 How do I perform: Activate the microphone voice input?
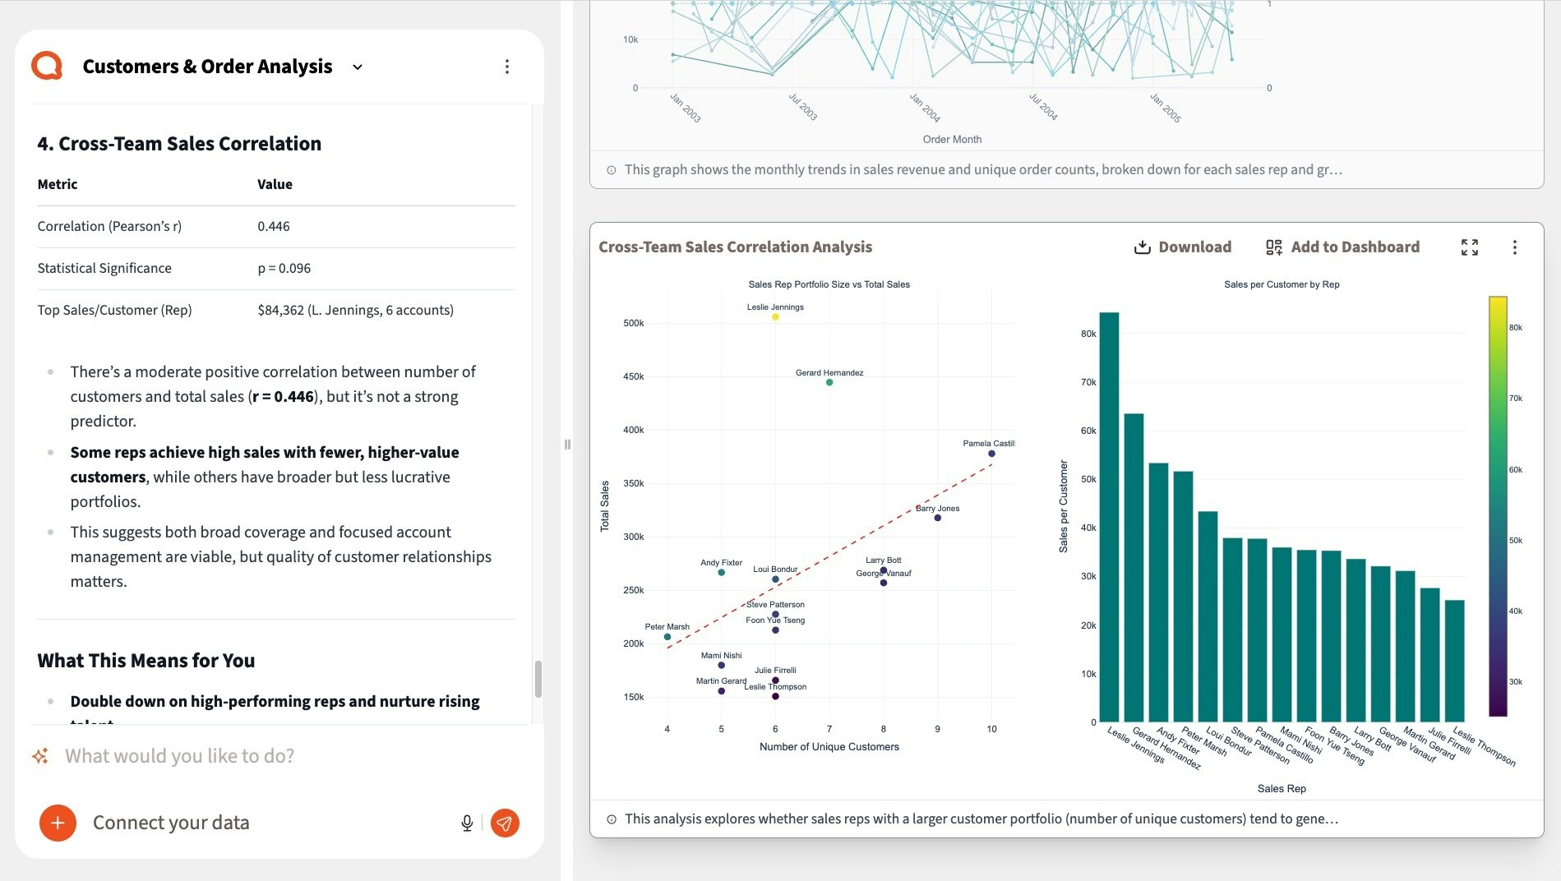click(x=467, y=823)
